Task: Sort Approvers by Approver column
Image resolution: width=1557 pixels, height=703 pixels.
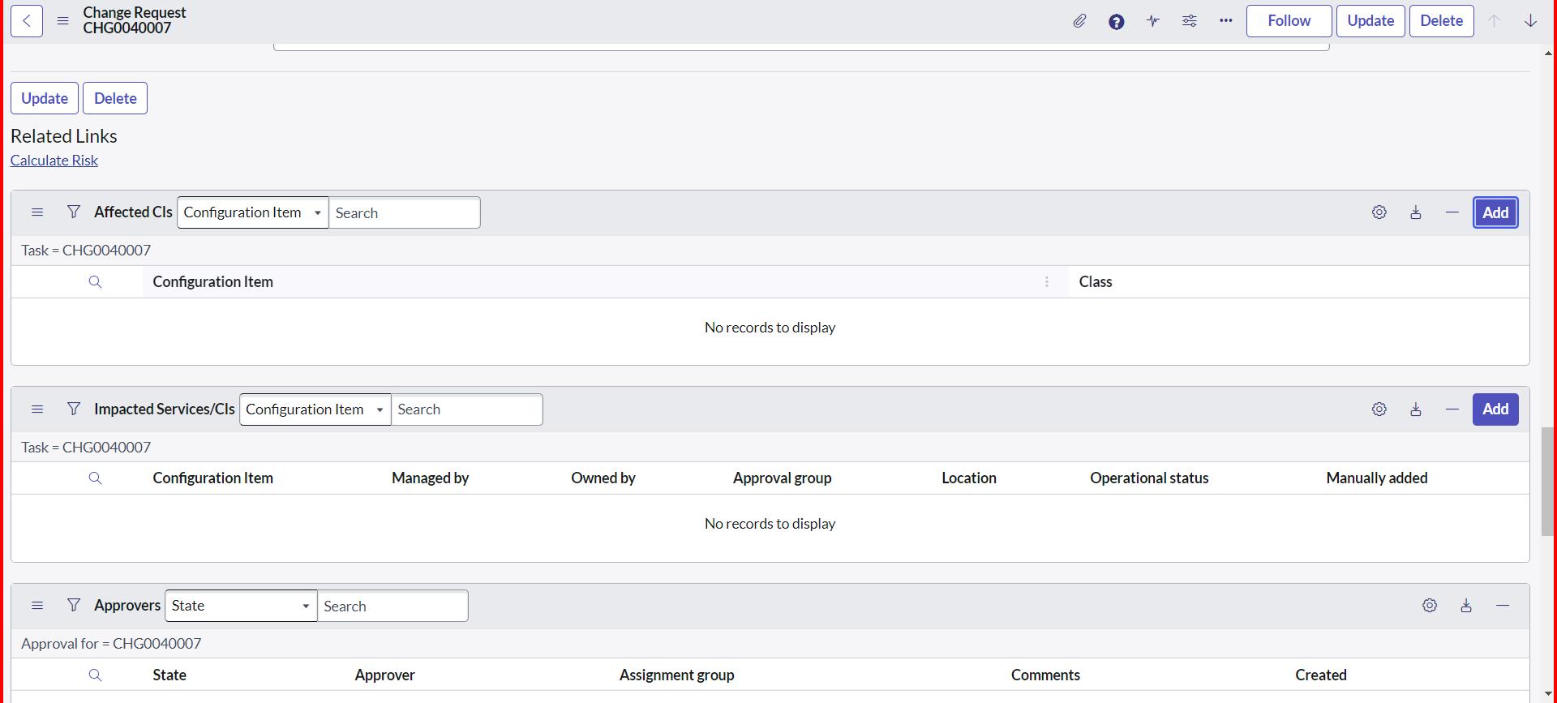Action: [x=384, y=675]
